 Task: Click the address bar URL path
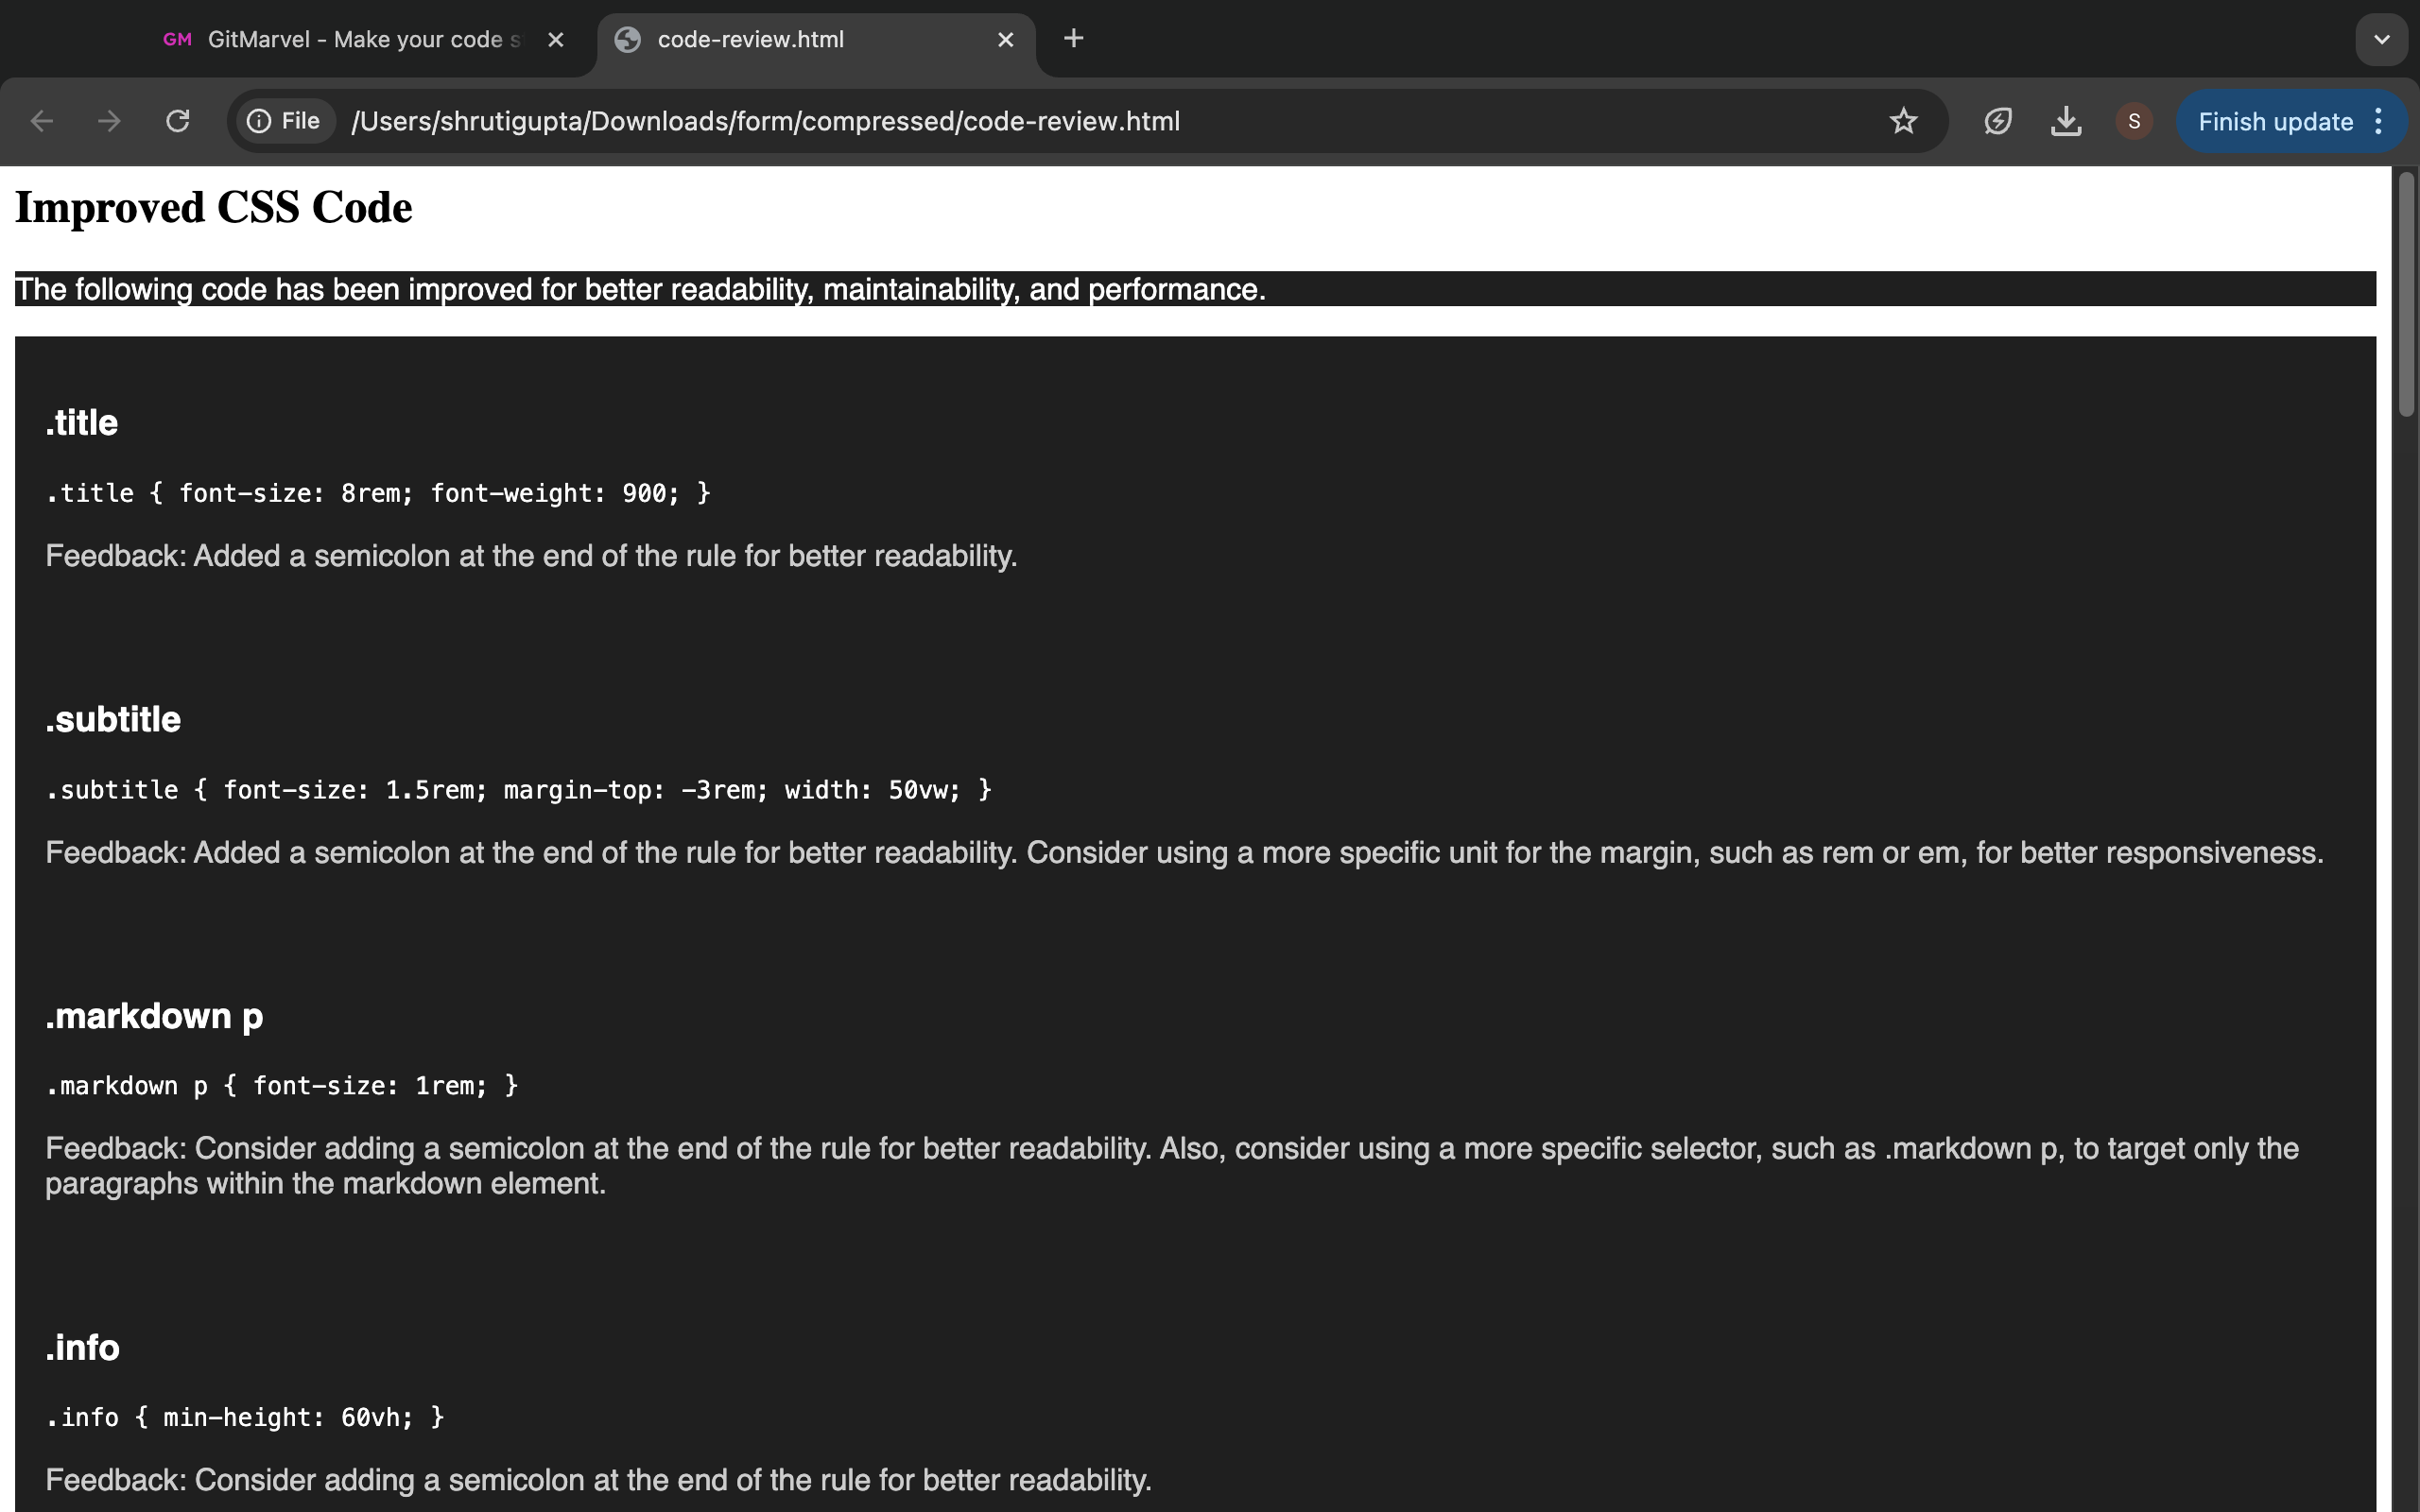(765, 121)
